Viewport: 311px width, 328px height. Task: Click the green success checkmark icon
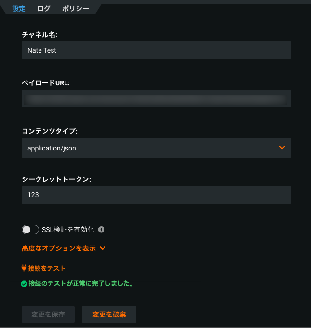tap(24, 284)
